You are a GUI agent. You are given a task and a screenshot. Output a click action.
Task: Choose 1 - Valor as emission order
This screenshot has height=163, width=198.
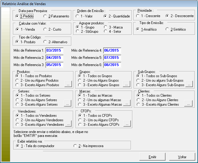click(78, 16)
